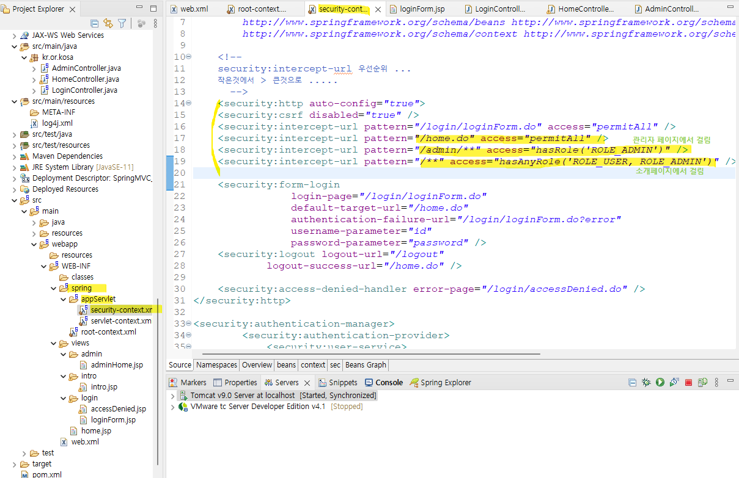Collapse all in Project Explorer toolbar
The height and width of the screenshot is (478, 739).
coord(95,23)
